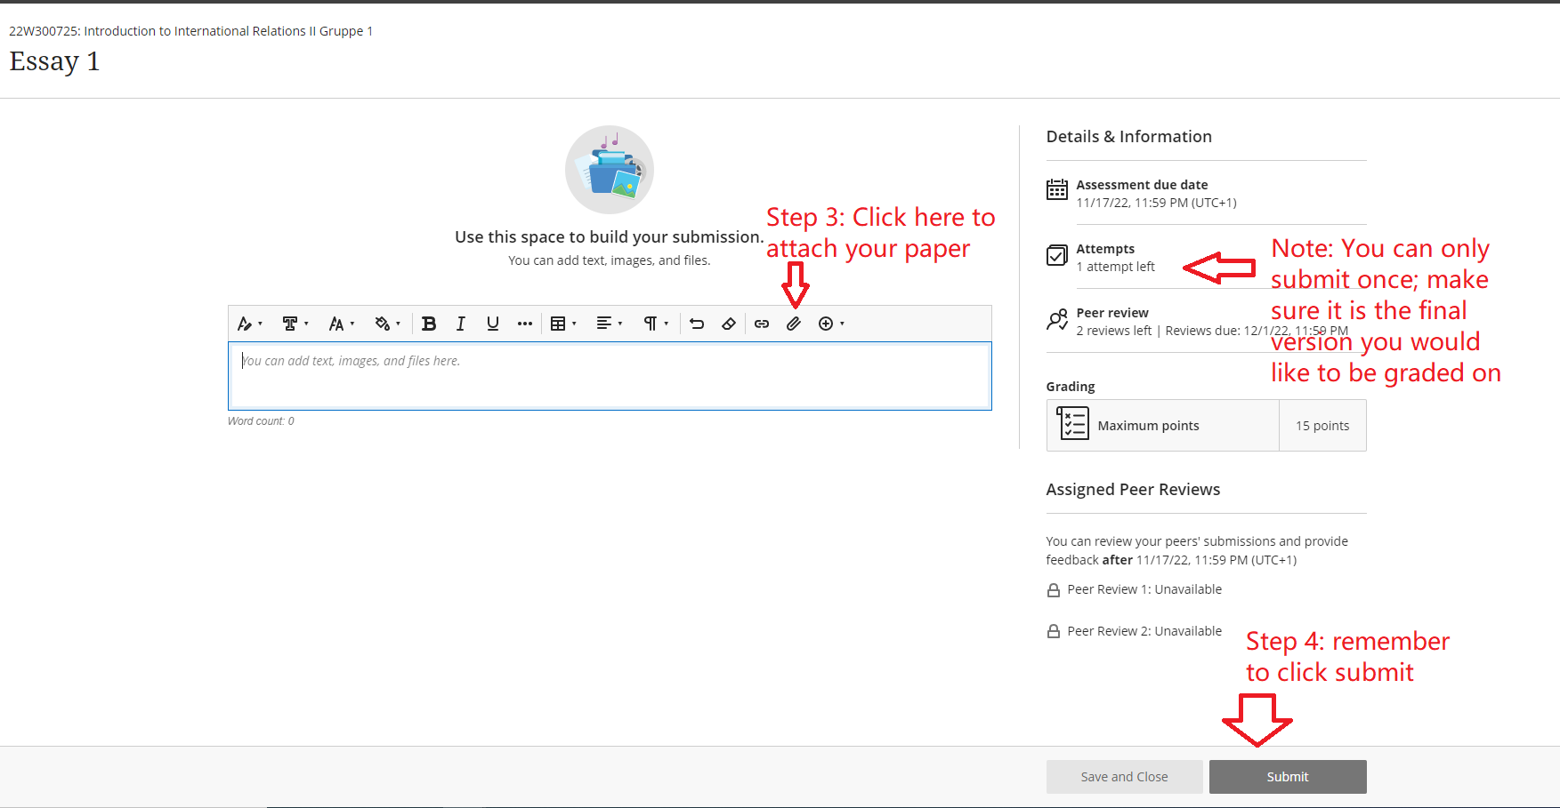Open the text color picker dropdown
Image resolution: width=1560 pixels, height=808 pixels.
[387, 324]
